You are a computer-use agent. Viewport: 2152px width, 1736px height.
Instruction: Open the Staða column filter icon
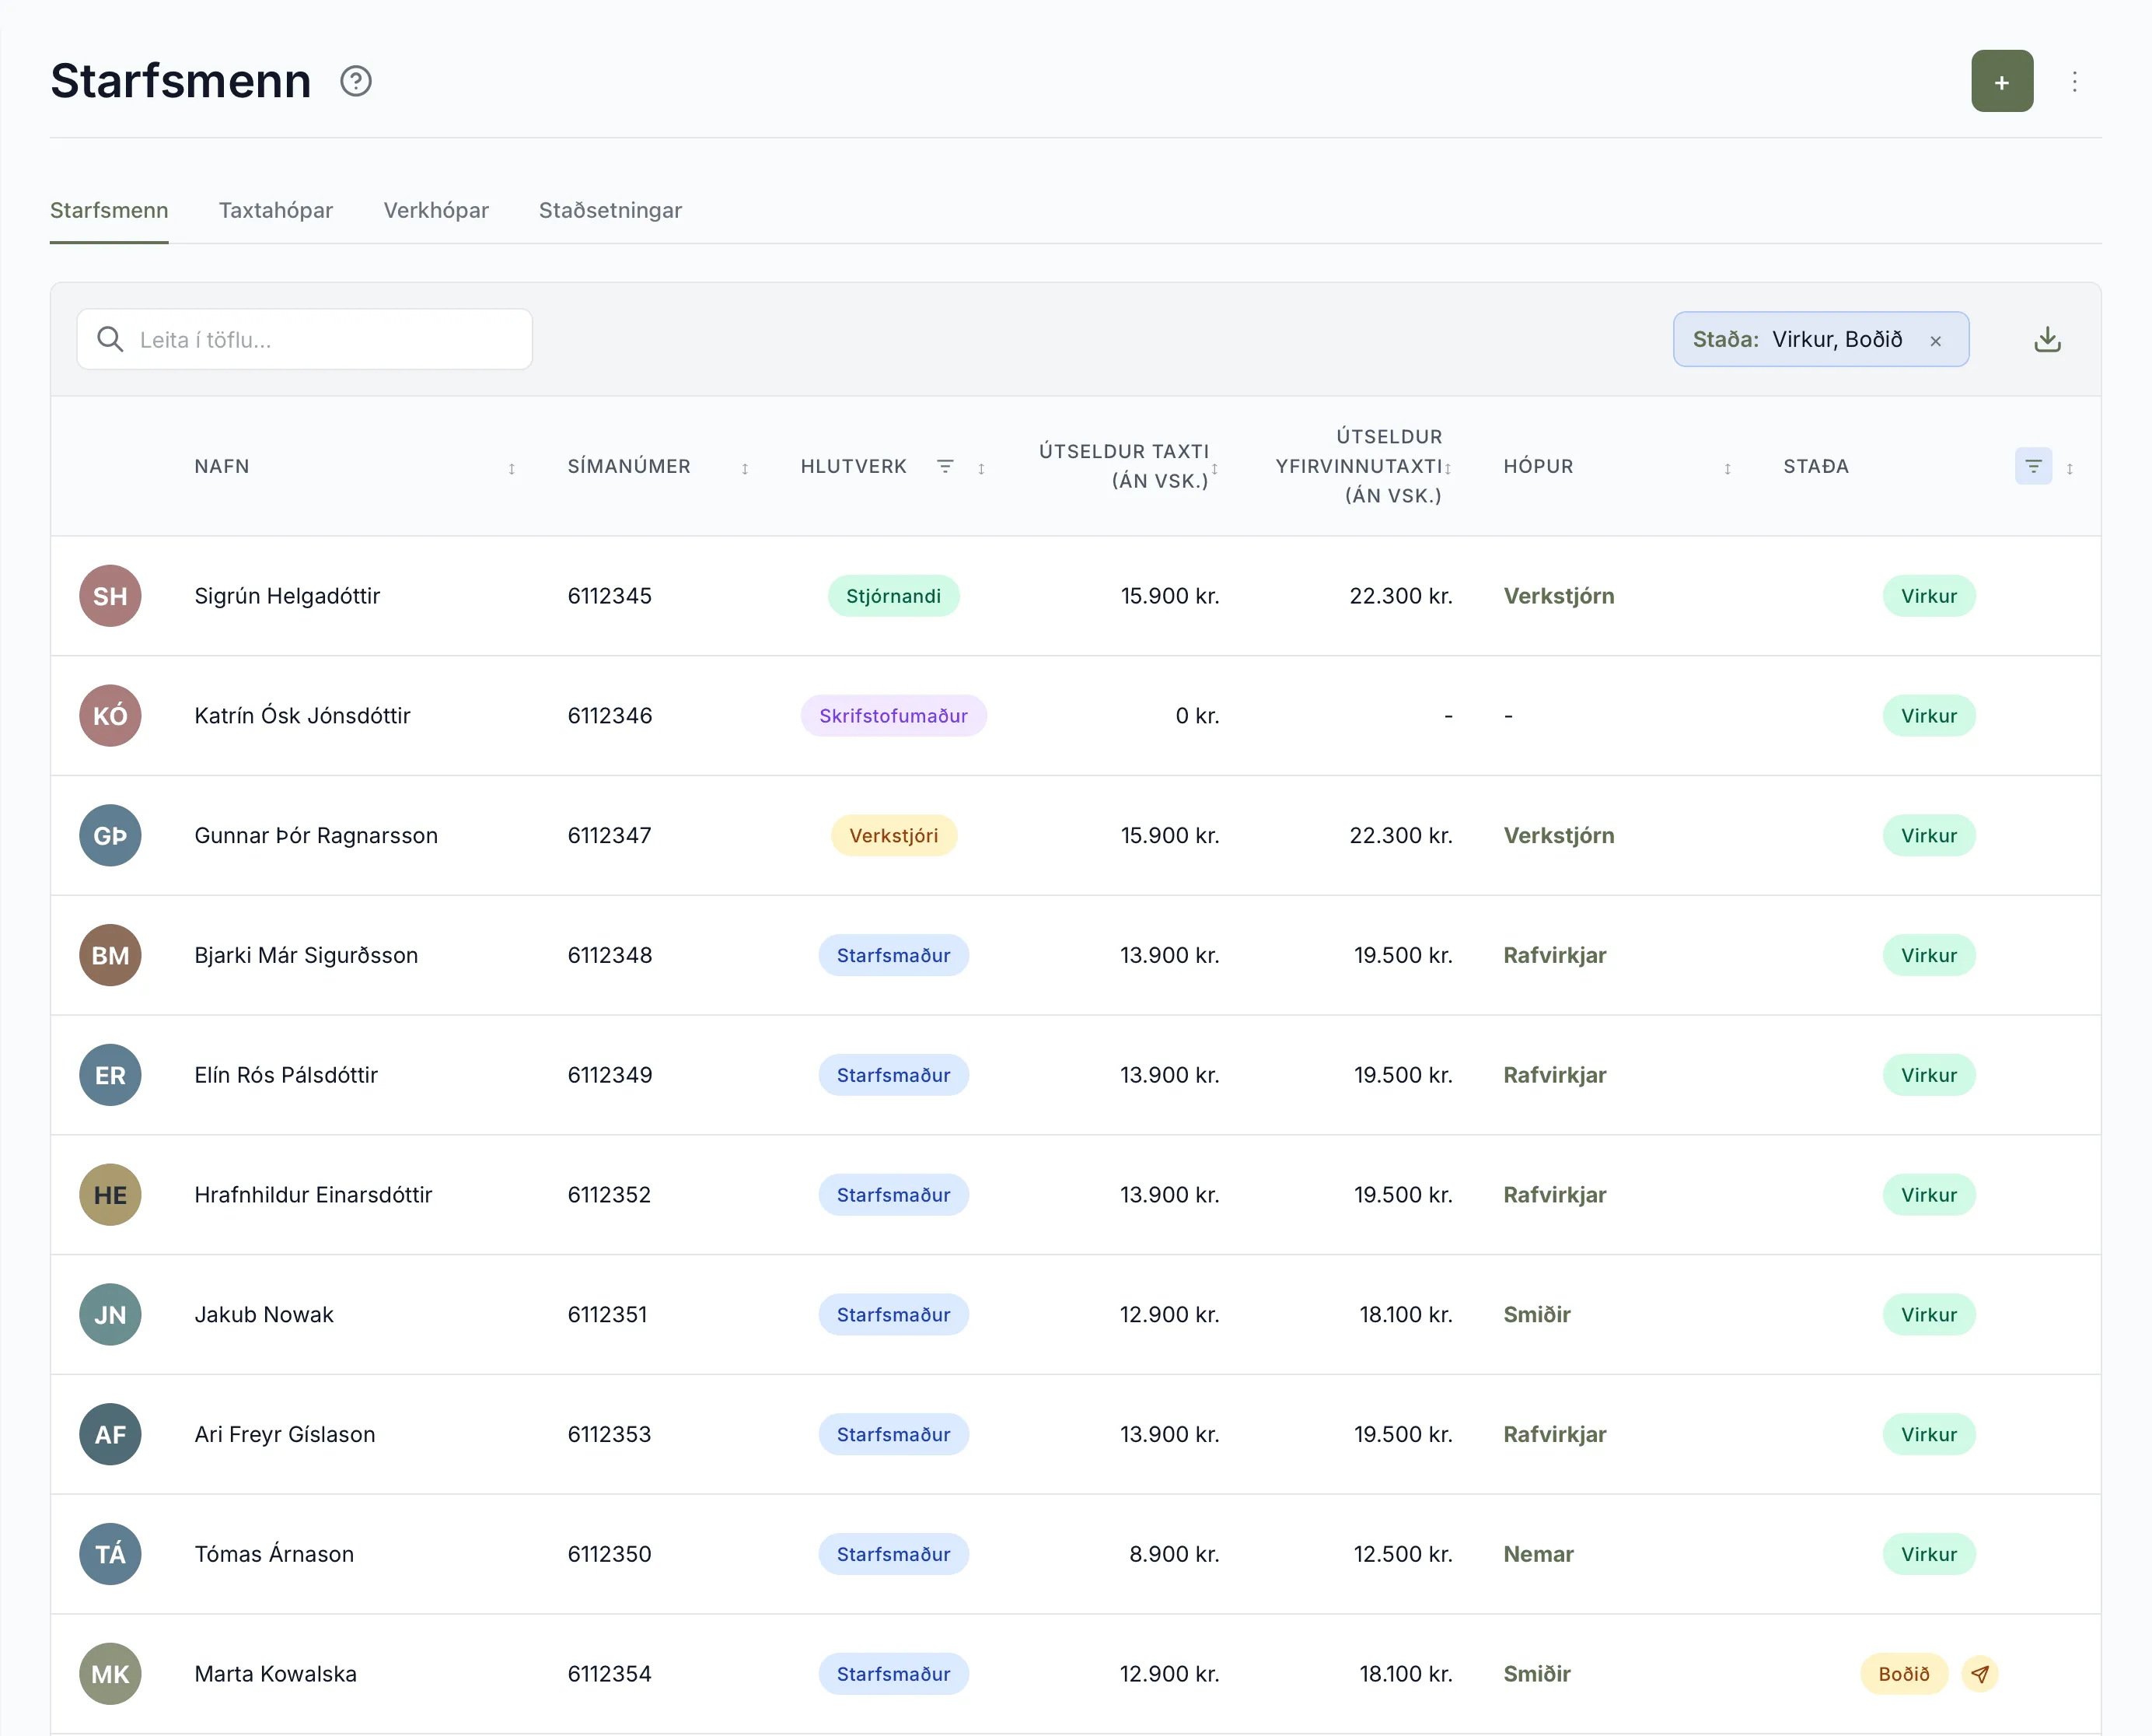2033,466
